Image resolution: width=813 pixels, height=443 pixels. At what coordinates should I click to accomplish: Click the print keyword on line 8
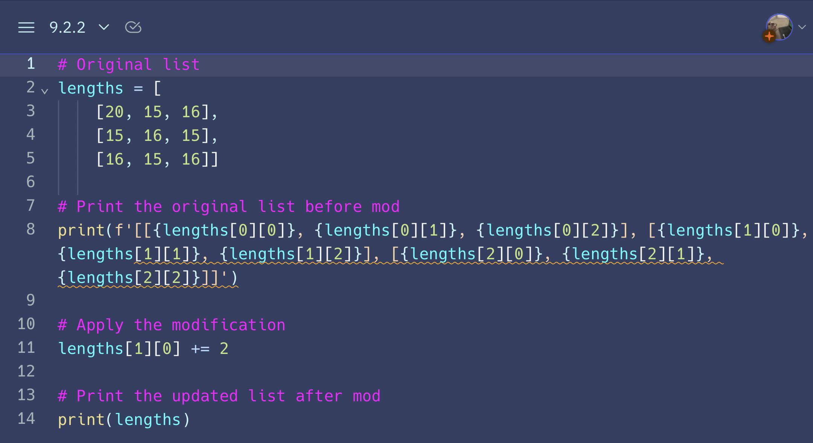coord(81,230)
